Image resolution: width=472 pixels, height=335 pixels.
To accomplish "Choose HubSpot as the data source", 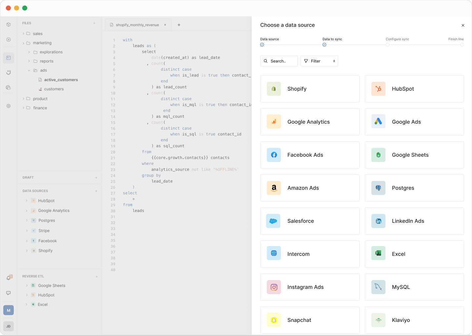I will 414,89.
